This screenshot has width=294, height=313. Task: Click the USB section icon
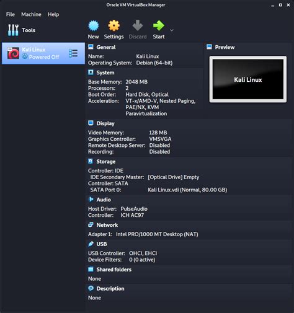click(91, 244)
